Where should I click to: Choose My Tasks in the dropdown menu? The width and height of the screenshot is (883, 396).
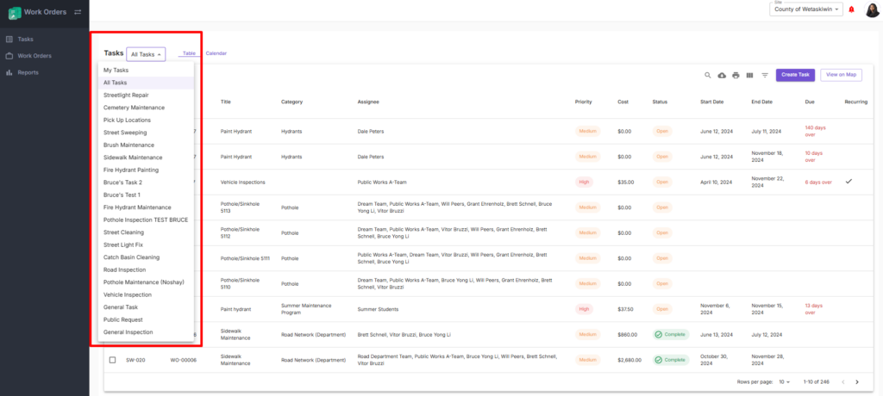(116, 70)
